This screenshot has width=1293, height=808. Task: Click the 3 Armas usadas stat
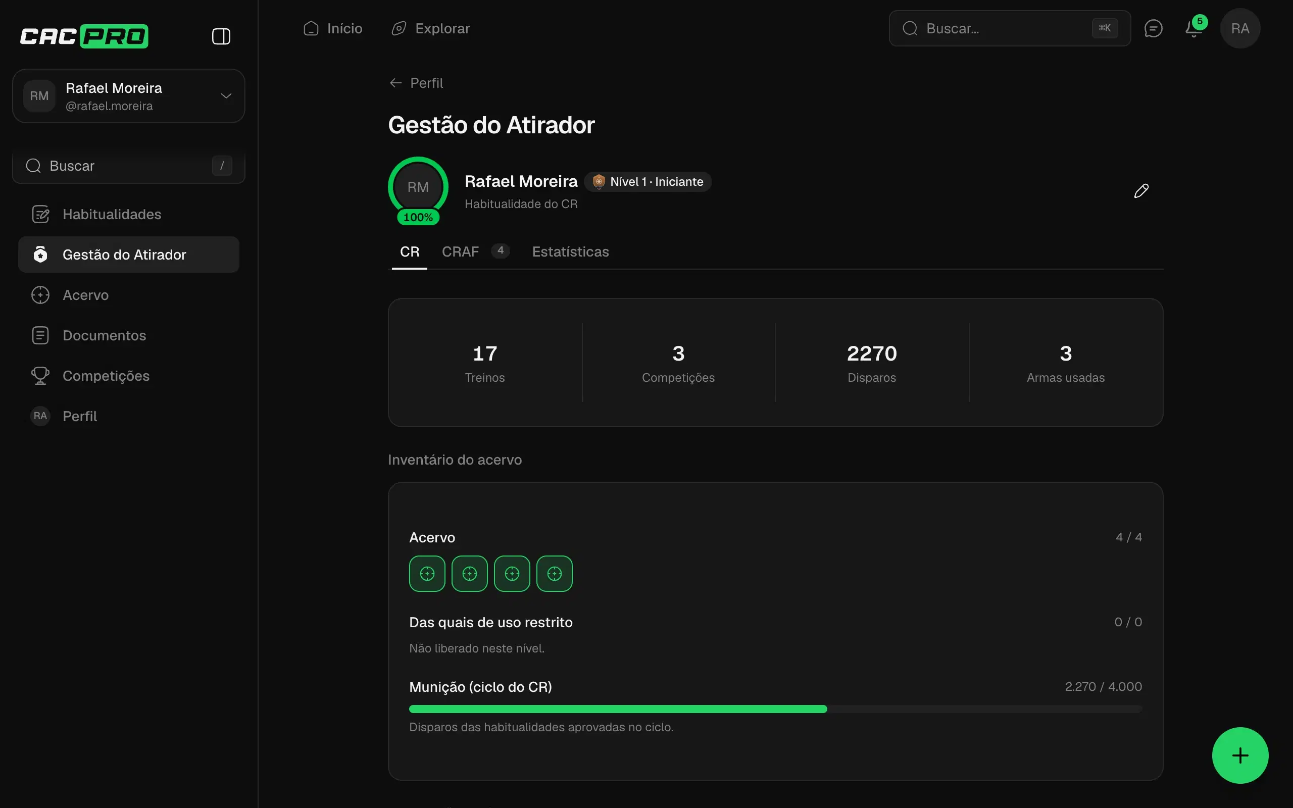[x=1065, y=363]
